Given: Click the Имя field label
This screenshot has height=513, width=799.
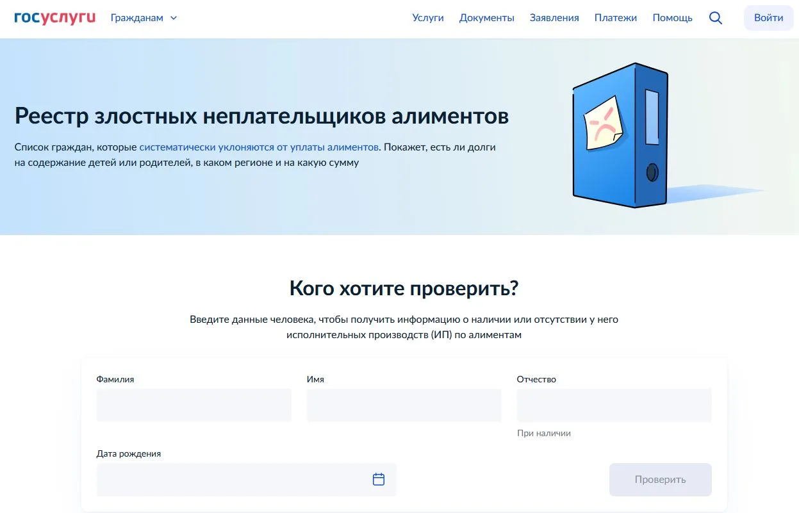Looking at the screenshot, I should pyautogui.click(x=315, y=379).
